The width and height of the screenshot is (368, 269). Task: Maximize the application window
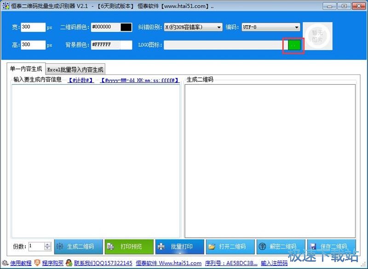point(344,6)
